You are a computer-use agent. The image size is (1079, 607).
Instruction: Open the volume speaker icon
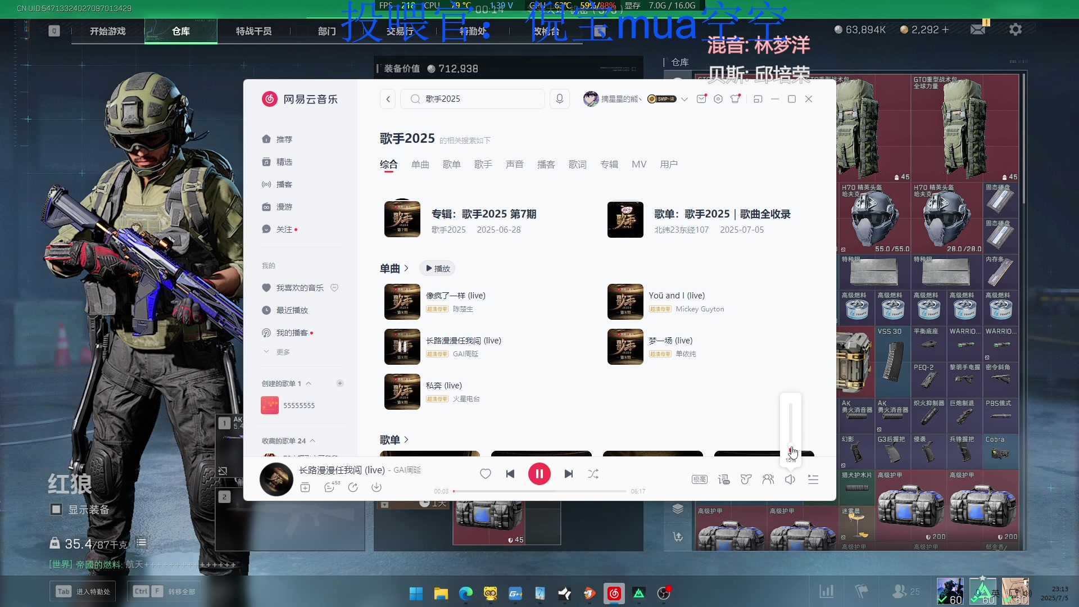coord(790,479)
